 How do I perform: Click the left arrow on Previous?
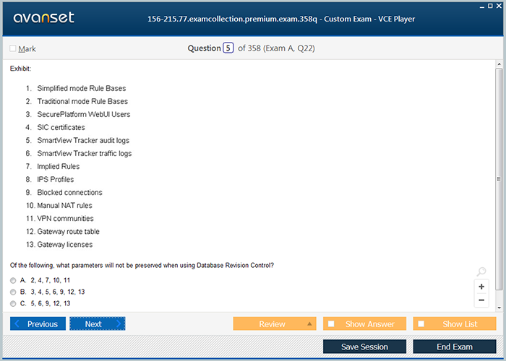click(18, 324)
